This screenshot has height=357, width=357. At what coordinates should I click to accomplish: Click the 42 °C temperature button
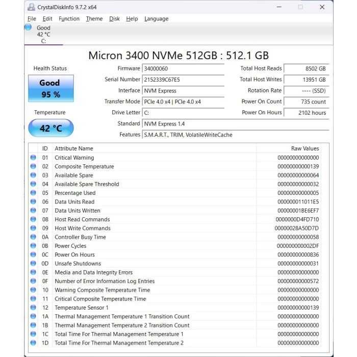coord(51,128)
